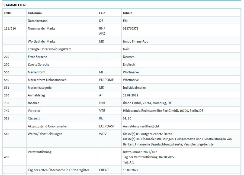The image size is (244, 175).
Task: Click the Feld column header
Action: click(102, 13)
